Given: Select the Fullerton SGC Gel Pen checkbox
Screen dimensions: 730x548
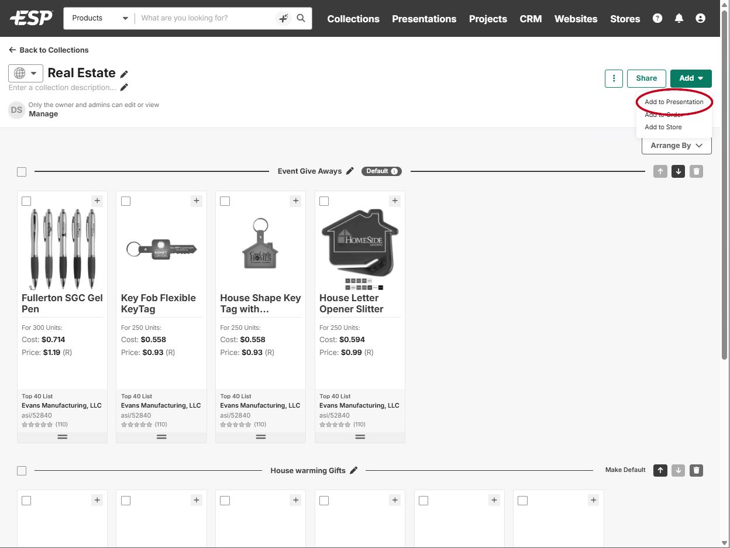Looking at the screenshot, I should pyautogui.click(x=26, y=201).
